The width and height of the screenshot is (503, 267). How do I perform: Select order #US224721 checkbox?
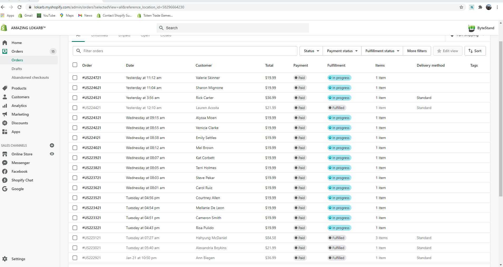pyautogui.click(x=75, y=78)
